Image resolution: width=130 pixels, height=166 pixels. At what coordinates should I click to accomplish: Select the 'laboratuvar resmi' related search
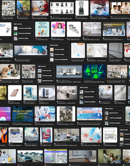coord(59,54)
